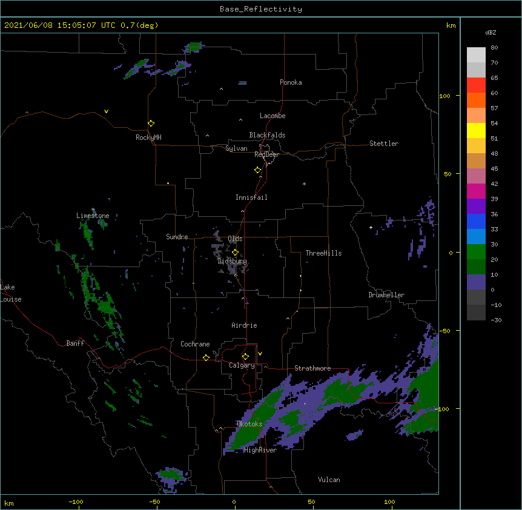
Task: Click the Sundre label
Action: point(177,237)
